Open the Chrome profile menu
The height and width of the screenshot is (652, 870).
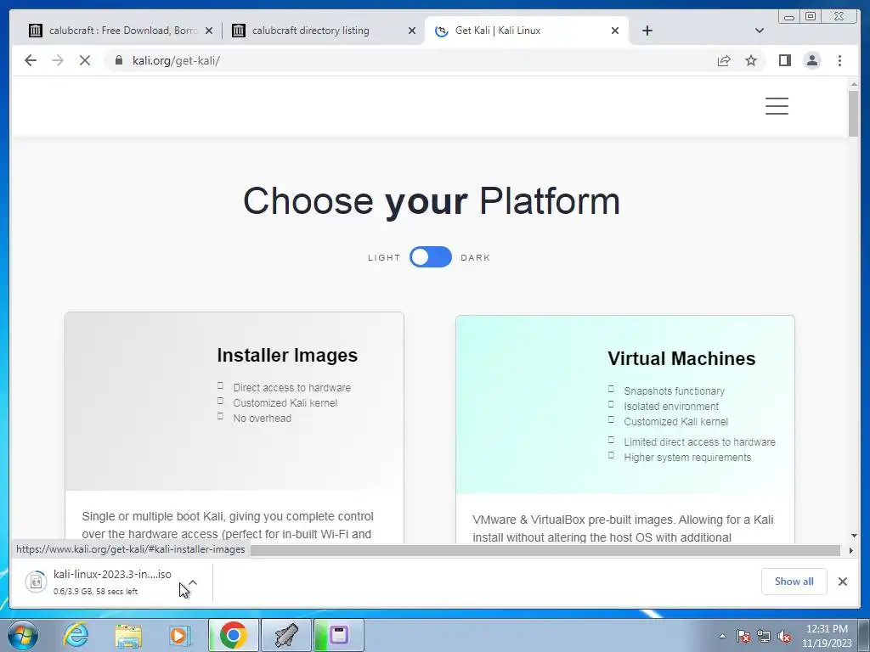(x=811, y=60)
